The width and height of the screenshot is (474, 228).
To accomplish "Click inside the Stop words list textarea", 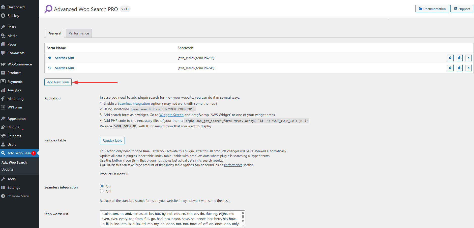I will pos(170,218).
